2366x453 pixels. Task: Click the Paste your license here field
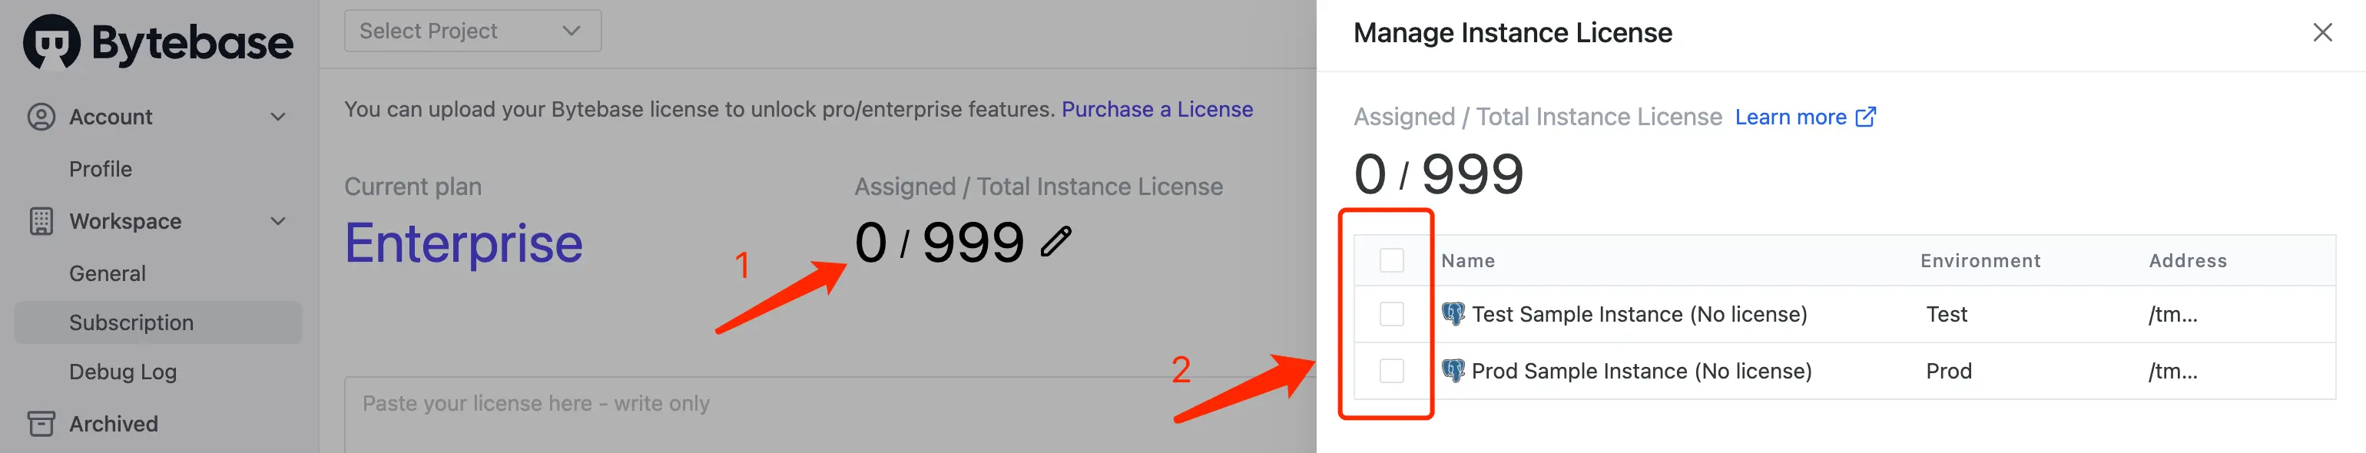(x=830, y=415)
